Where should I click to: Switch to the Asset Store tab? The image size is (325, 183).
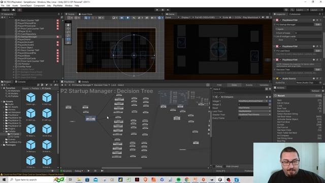click(x=85, y=14)
